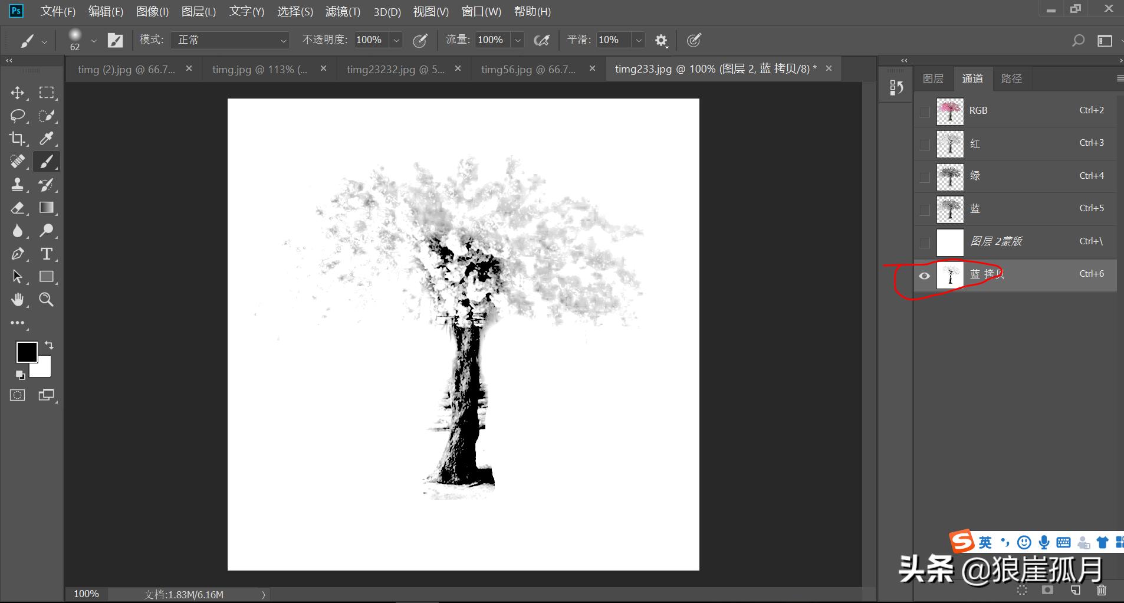Show the RGB channel visibility
This screenshot has width=1124, height=603.
click(924, 112)
